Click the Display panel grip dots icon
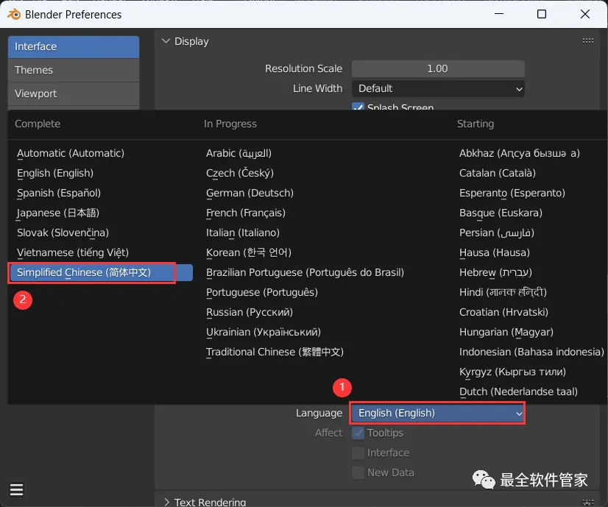This screenshot has width=608, height=507. pos(588,40)
